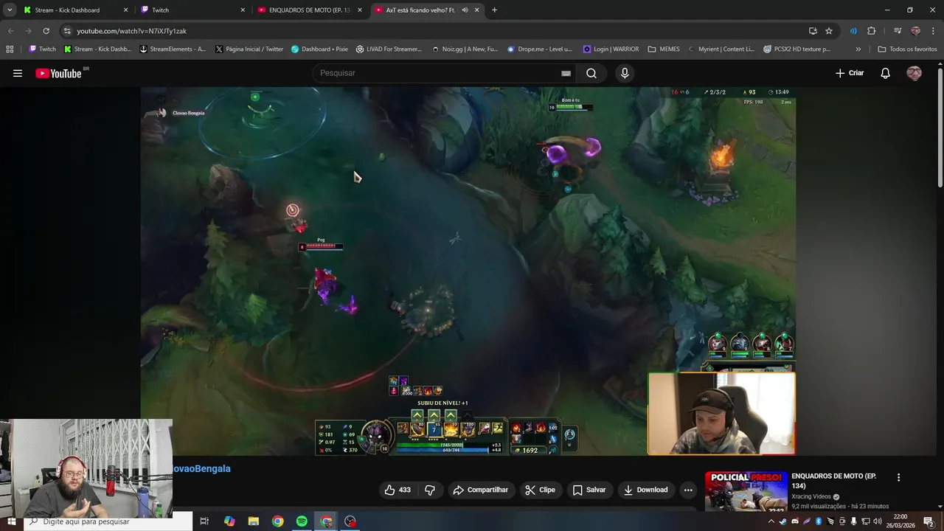Open the LIVAD For Streamer bookmark
Image resolution: width=944 pixels, height=531 pixels.
click(x=389, y=49)
